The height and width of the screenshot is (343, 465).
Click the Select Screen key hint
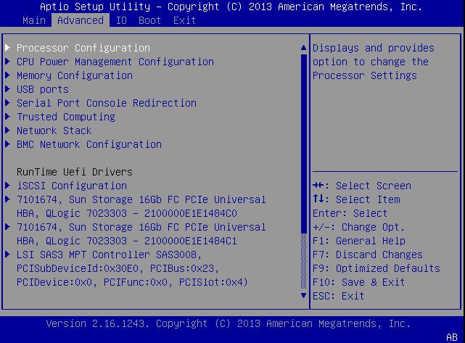362,186
